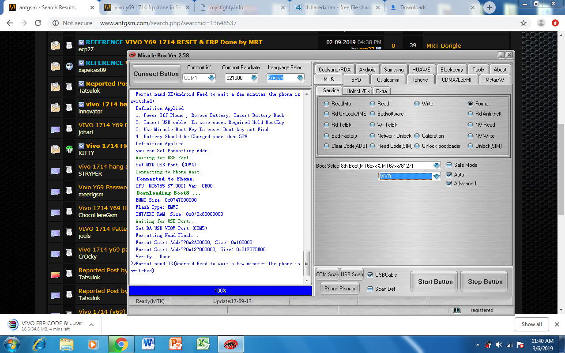This screenshot has height=353, width=565.
Task: Open the Chrome profile avatar icon
Action: (x=541, y=23)
